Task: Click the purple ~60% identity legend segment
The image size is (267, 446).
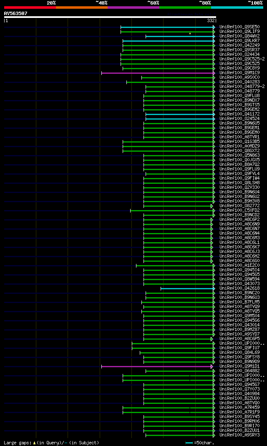Action: (x=133, y=7)
